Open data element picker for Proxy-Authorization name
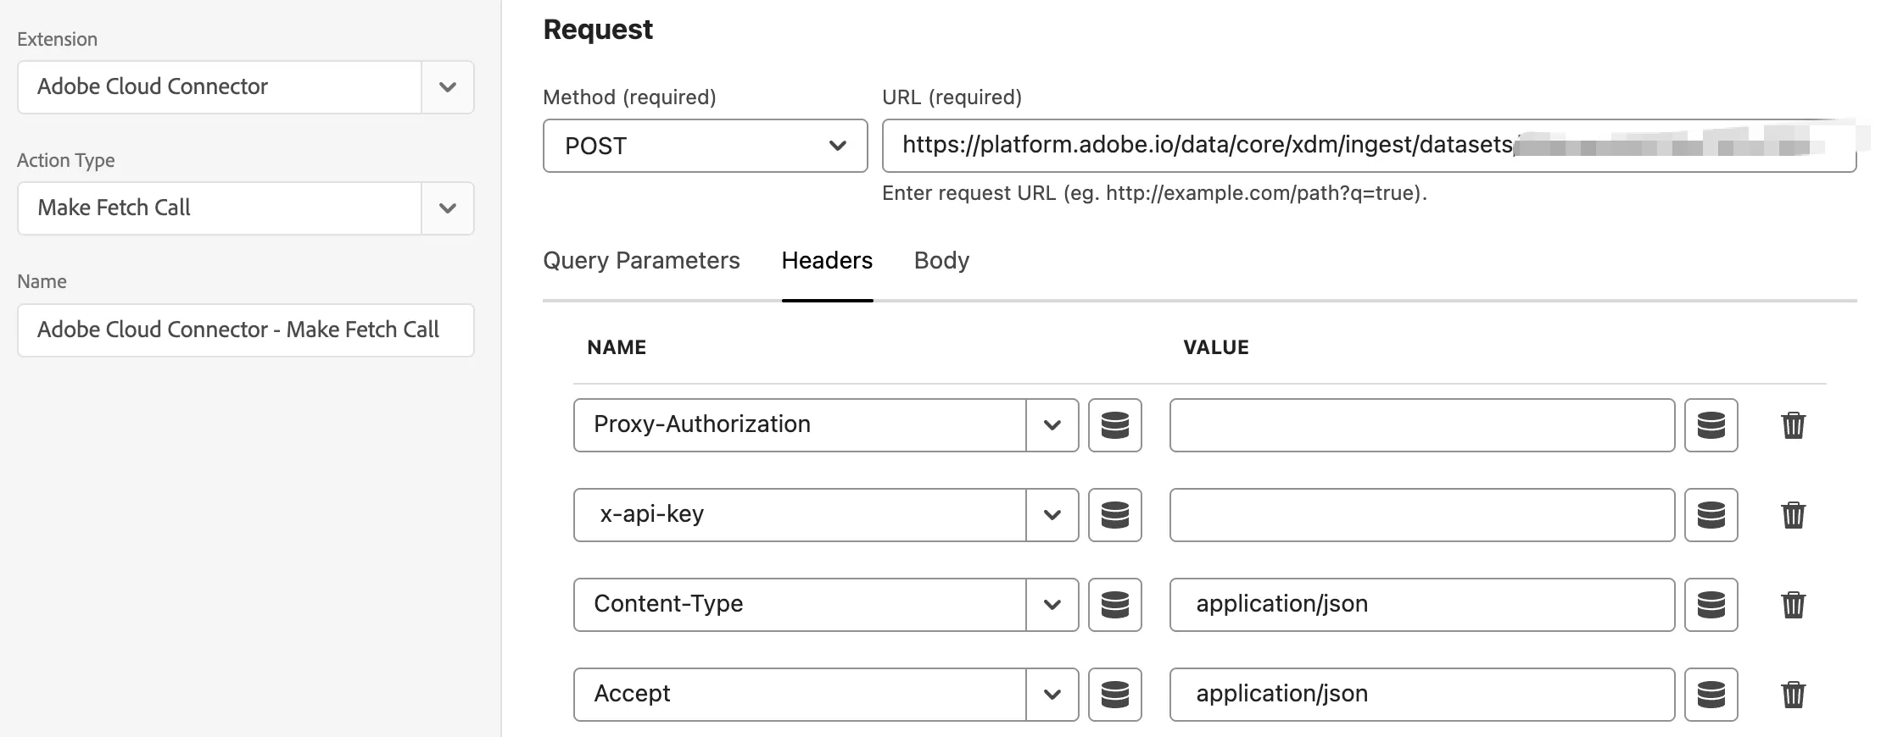1881x737 pixels. click(x=1114, y=425)
